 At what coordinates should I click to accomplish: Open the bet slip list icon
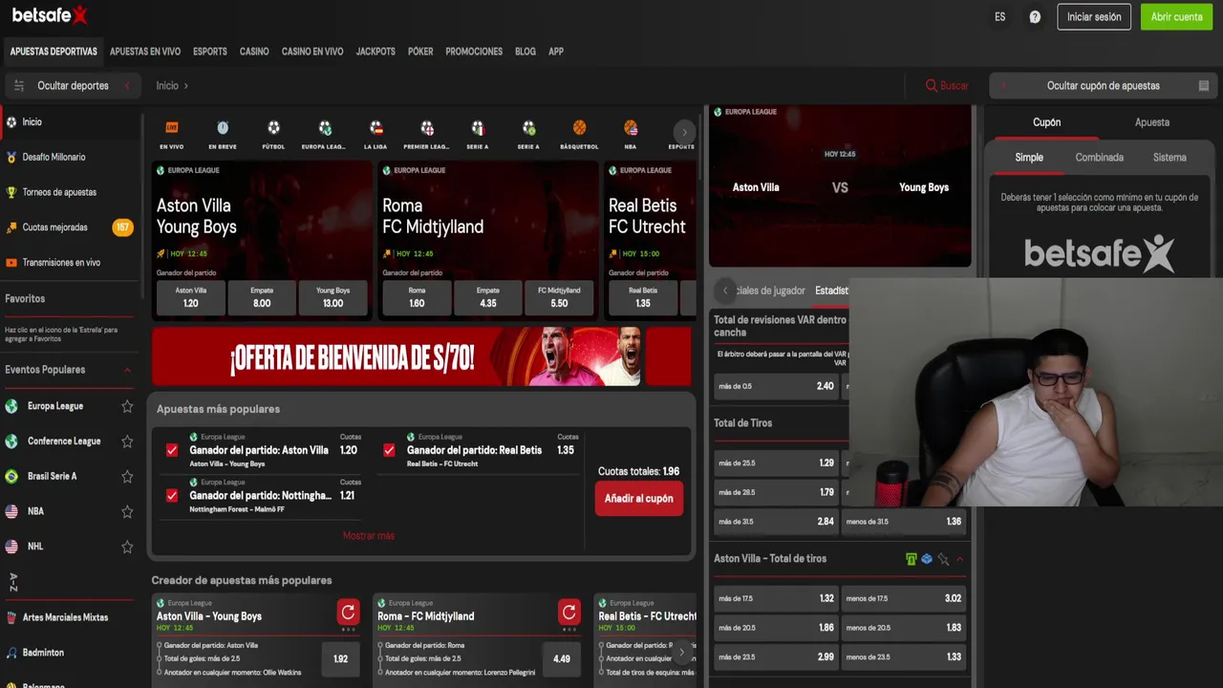[1204, 86]
